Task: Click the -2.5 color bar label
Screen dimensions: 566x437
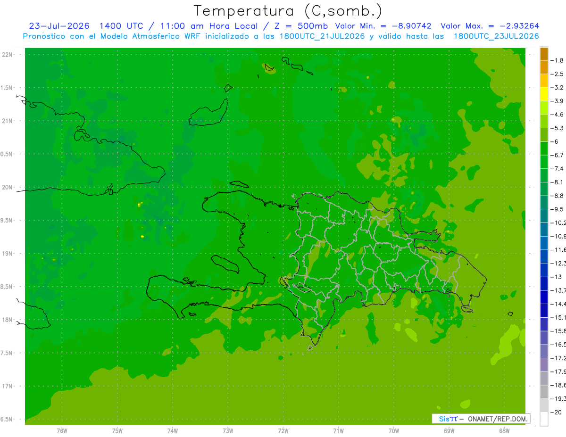Action: (x=557, y=74)
